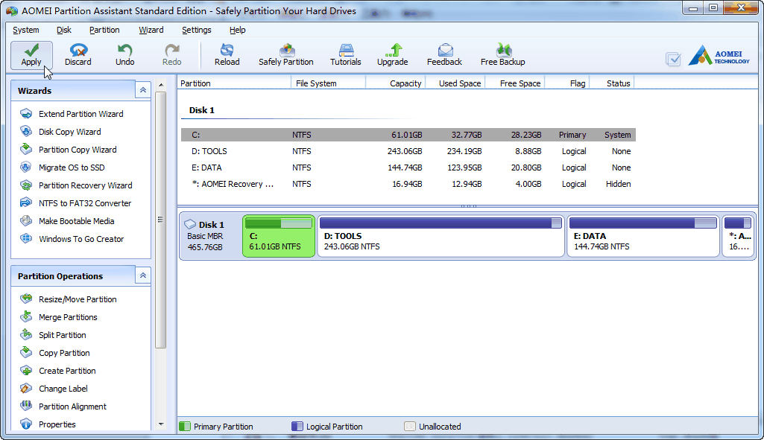Select C: block in disk map
Viewport: 764px width, 440px height.
279,236
